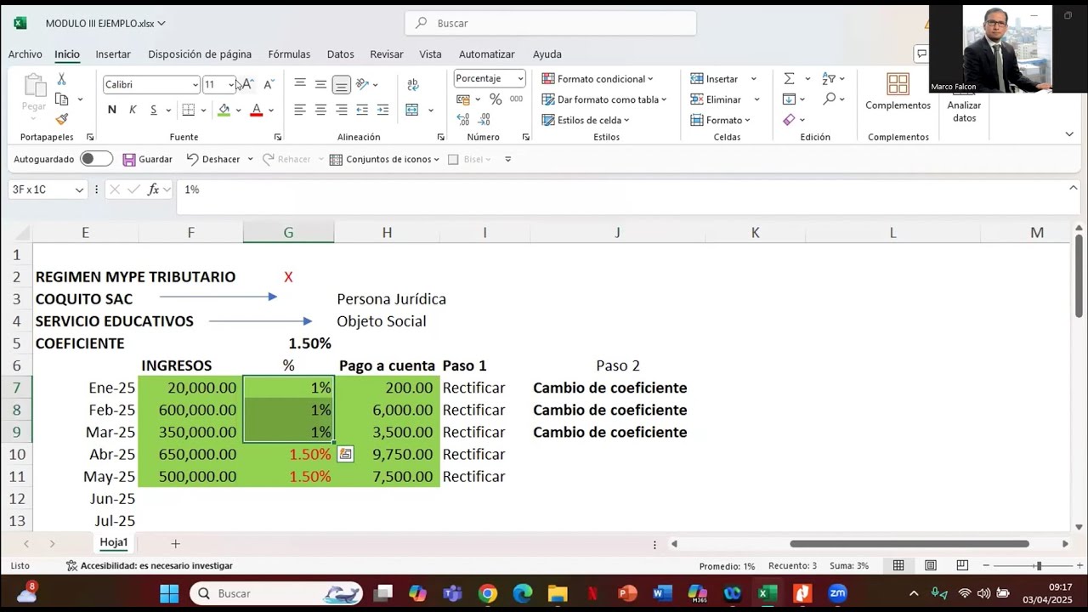This screenshot has height=612, width=1088.
Task: Toggle bottom vertical alignment
Action: tap(341, 84)
